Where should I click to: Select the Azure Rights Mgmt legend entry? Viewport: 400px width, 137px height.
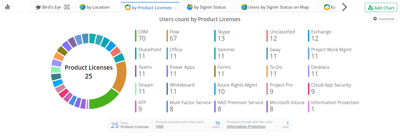(x=236, y=89)
